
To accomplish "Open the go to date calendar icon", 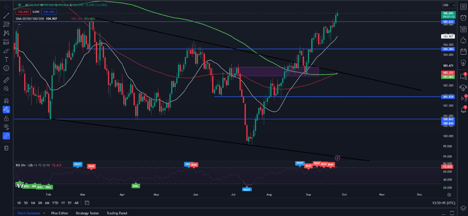I will tap(87, 203).
